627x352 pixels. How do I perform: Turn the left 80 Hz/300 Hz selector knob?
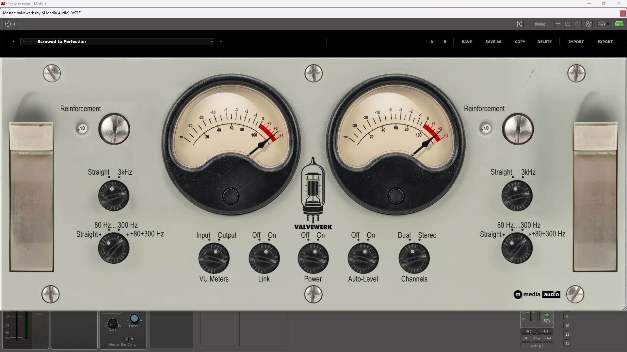click(x=114, y=248)
